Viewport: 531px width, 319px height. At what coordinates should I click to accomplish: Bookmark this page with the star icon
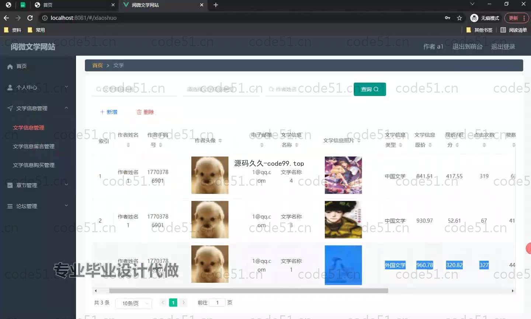459,18
